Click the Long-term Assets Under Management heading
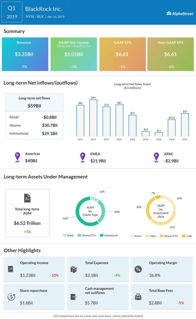This screenshot has width=196, height=319. (46, 177)
